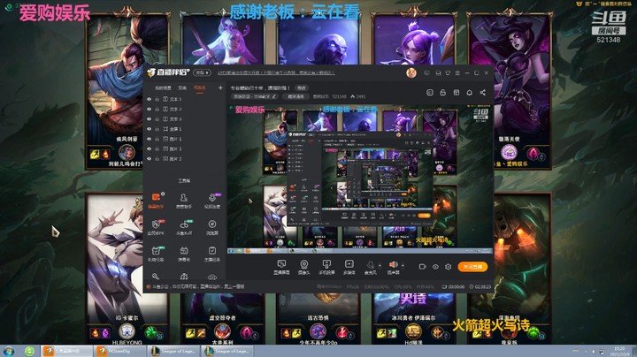Click the preview eye icon beside settings gear

point(435,267)
